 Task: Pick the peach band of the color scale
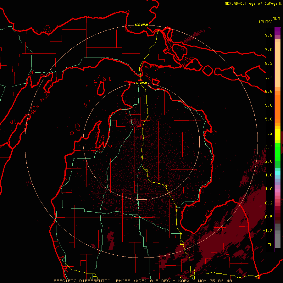[x=278, y=65]
